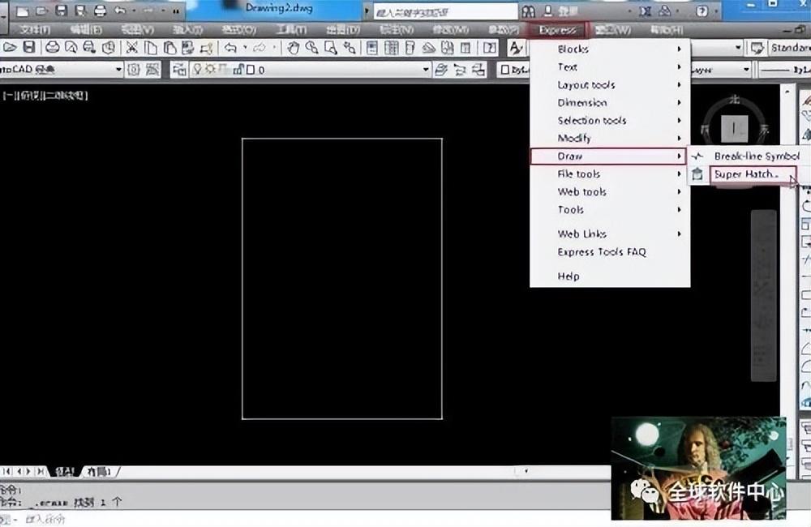Click the Plot printer icon in Standard toolbar

tap(52, 48)
